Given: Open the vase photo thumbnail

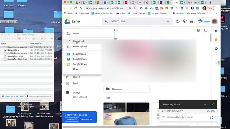Looking at the screenshot, I should [126, 114].
